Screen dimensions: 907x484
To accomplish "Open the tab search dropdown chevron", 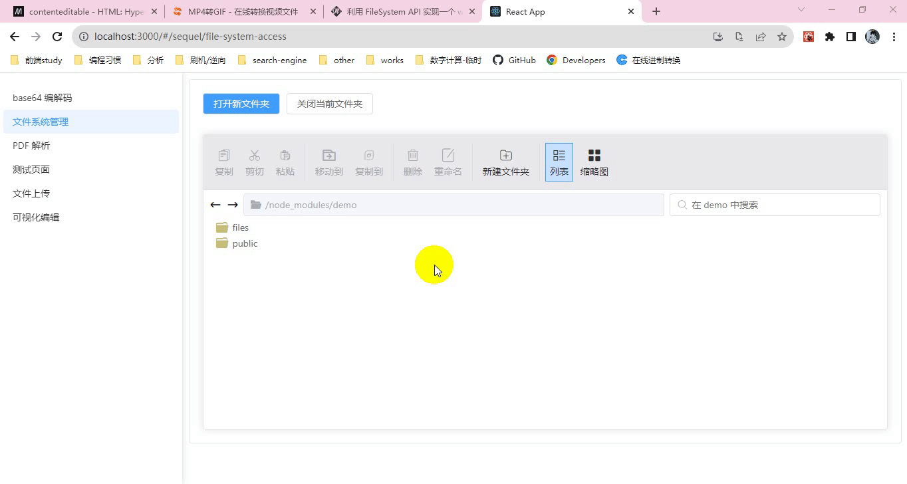I will [x=801, y=9].
